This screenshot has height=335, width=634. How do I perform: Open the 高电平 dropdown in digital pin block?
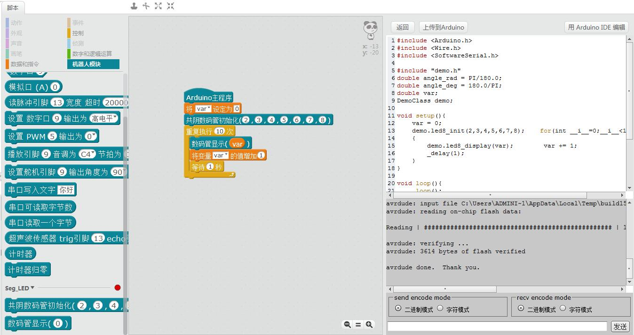coord(104,118)
